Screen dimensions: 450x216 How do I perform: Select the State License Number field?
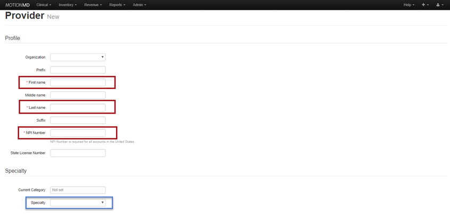[x=78, y=153]
